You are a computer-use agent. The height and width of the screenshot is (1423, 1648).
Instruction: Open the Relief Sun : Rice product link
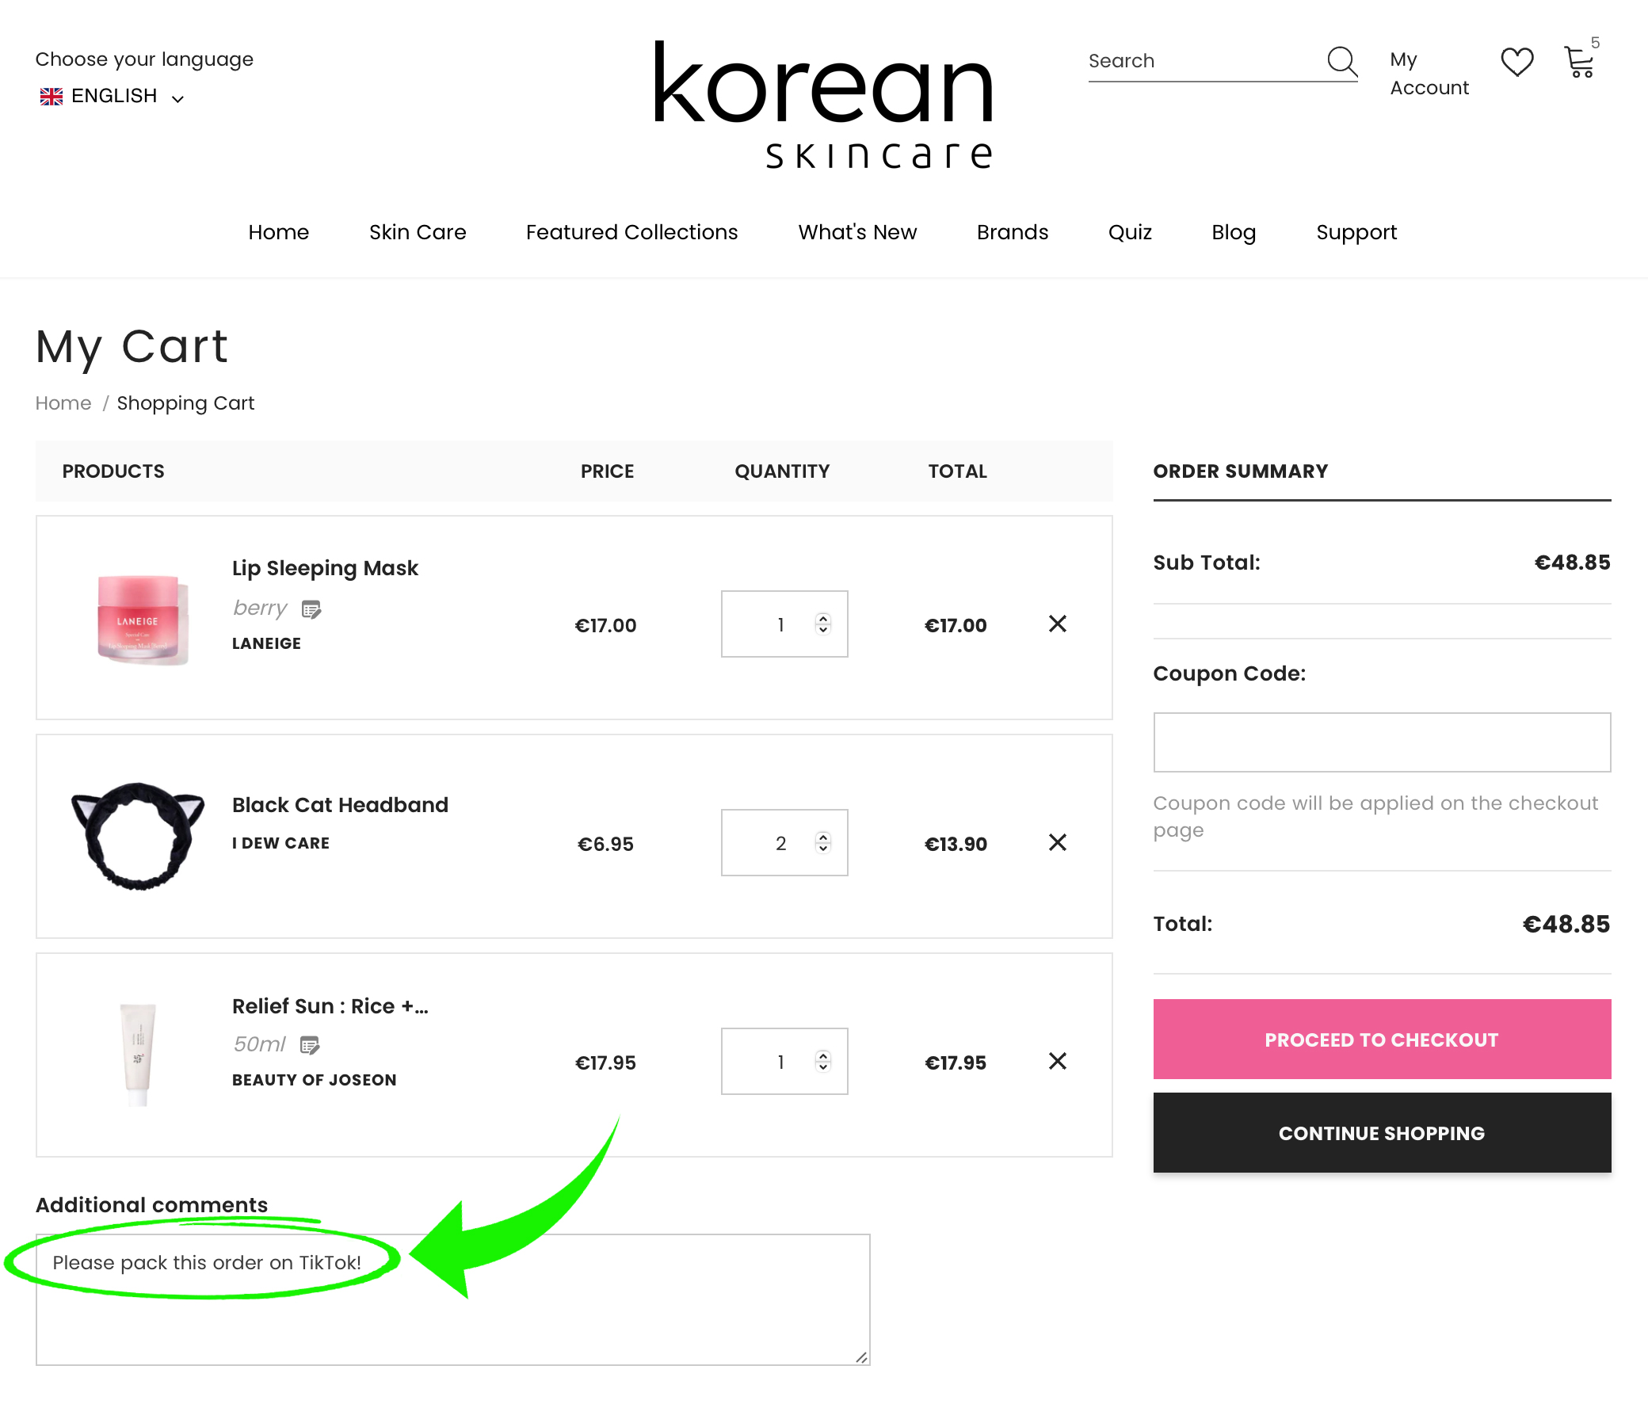click(330, 1006)
